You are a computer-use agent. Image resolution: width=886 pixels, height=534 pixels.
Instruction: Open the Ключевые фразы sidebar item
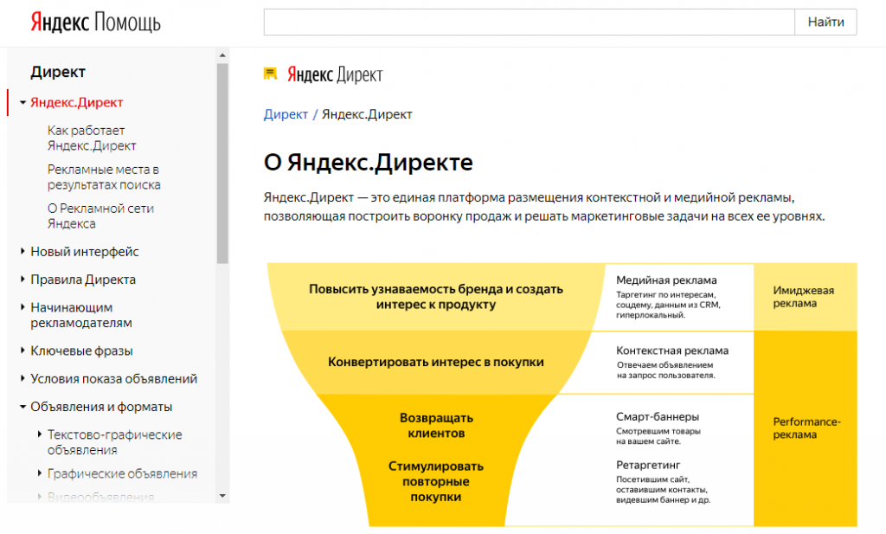coord(81,351)
